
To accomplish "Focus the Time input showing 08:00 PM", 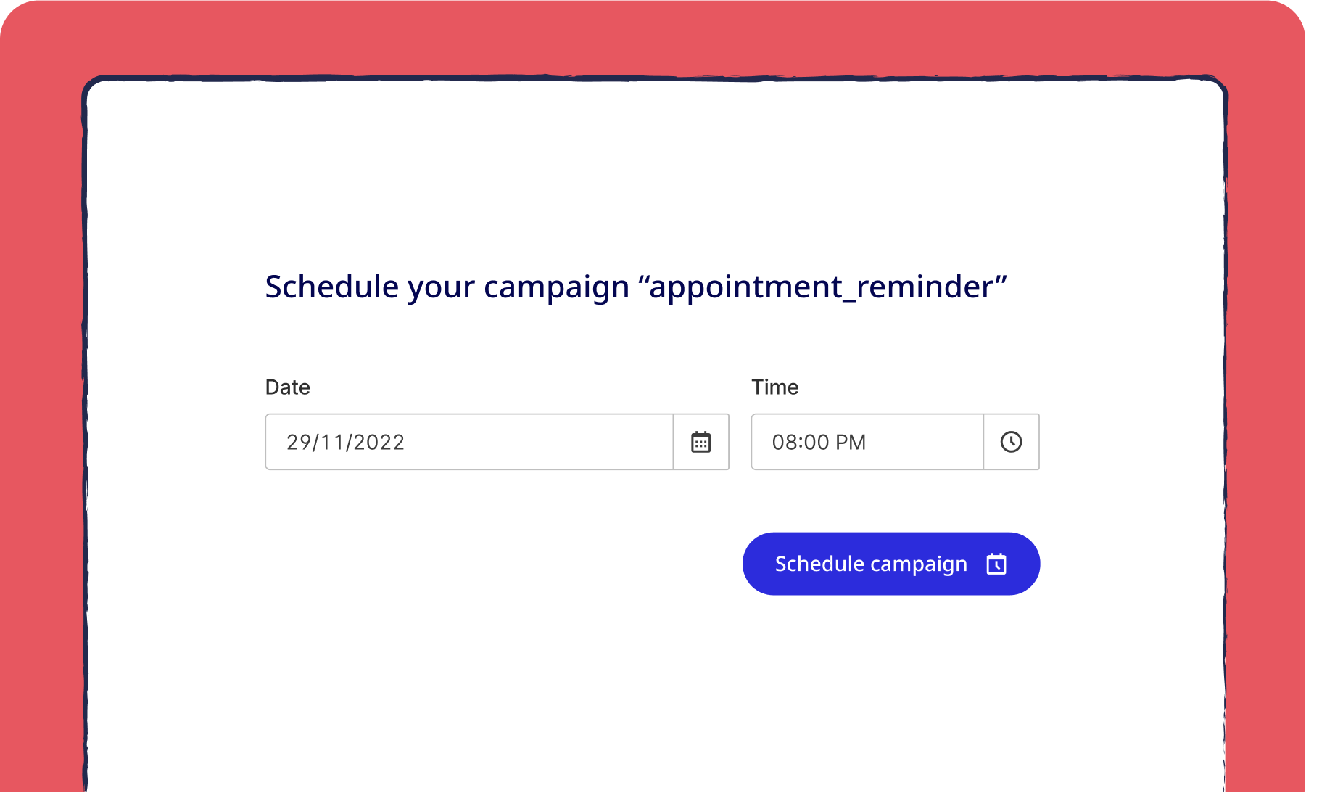I will [x=867, y=442].
